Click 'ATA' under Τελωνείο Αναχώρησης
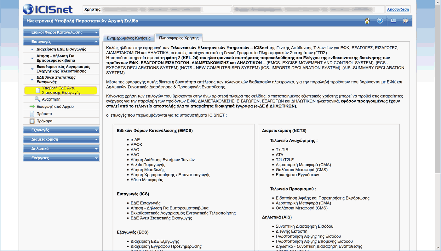Image resolution: width=441 pixels, height=251 pixels. pyautogui.click(x=279, y=155)
